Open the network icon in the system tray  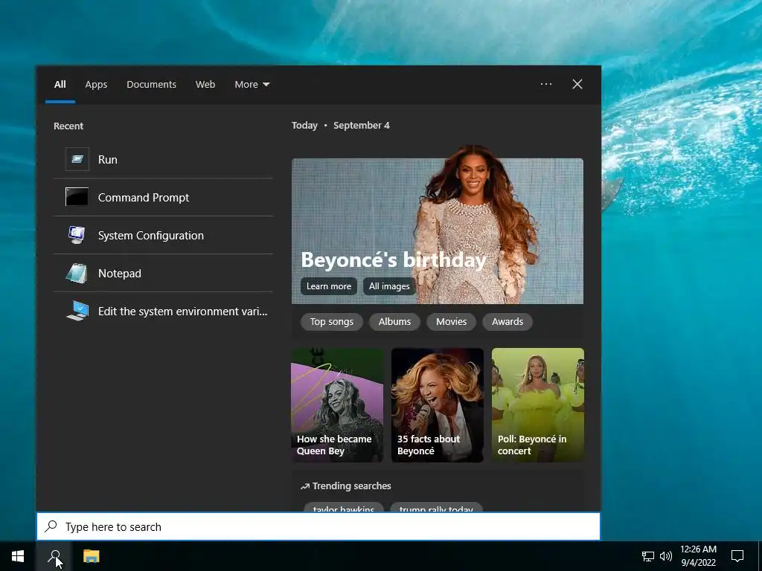pos(648,556)
